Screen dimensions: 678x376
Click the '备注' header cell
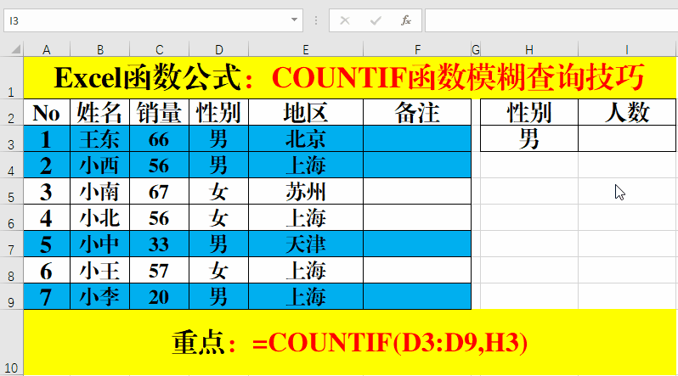coord(417,112)
